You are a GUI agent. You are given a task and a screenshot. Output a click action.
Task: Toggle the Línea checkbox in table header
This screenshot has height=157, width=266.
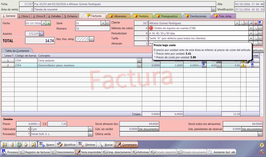pyautogui.click(x=3, y=56)
